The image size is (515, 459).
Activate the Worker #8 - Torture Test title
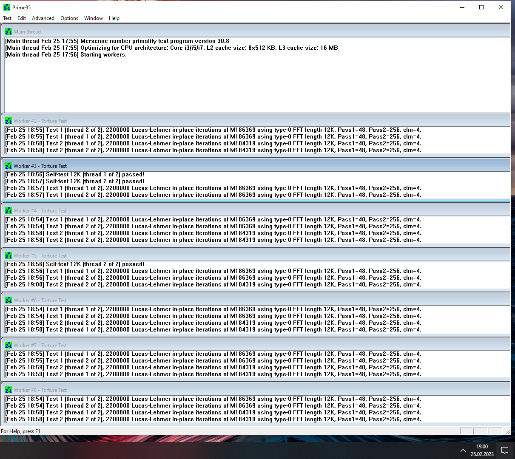pos(40,390)
